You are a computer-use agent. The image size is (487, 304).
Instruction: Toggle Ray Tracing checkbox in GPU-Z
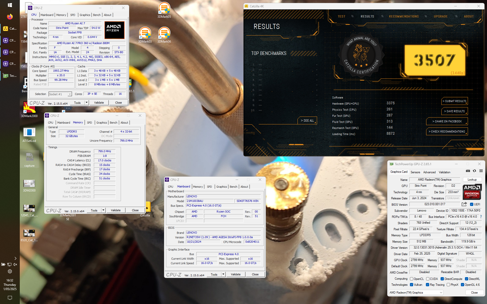coord(427,285)
